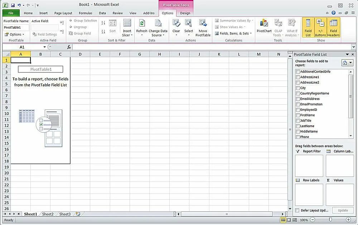Viewport: 358px width, 225px height.
Task: Undo the last action from the quick access toolbar
Action: [19, 5]
